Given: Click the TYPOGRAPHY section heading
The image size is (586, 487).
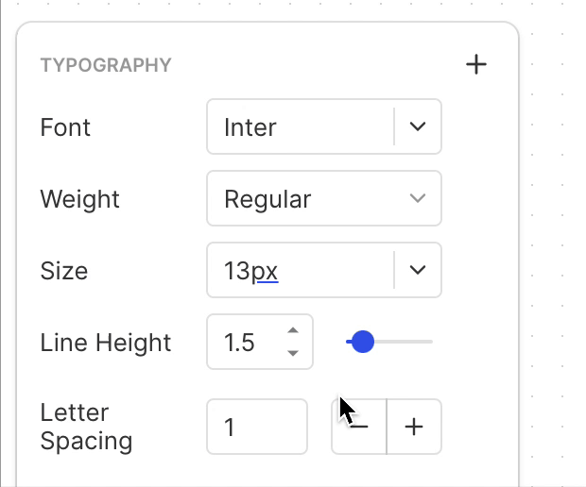Looking at the screenshot, I should 106,65.
